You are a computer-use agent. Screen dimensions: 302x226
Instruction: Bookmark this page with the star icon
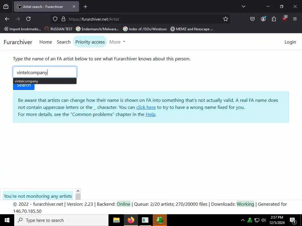point(226,19)
